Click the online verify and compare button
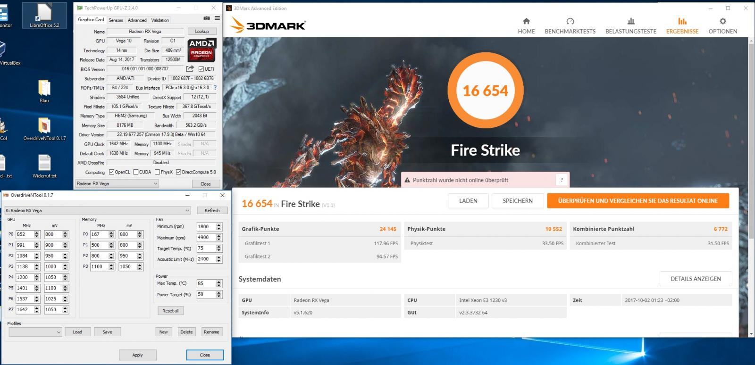The width and height of the screenshot is (755, 365). pyautogui.click(x=638, y=200)
